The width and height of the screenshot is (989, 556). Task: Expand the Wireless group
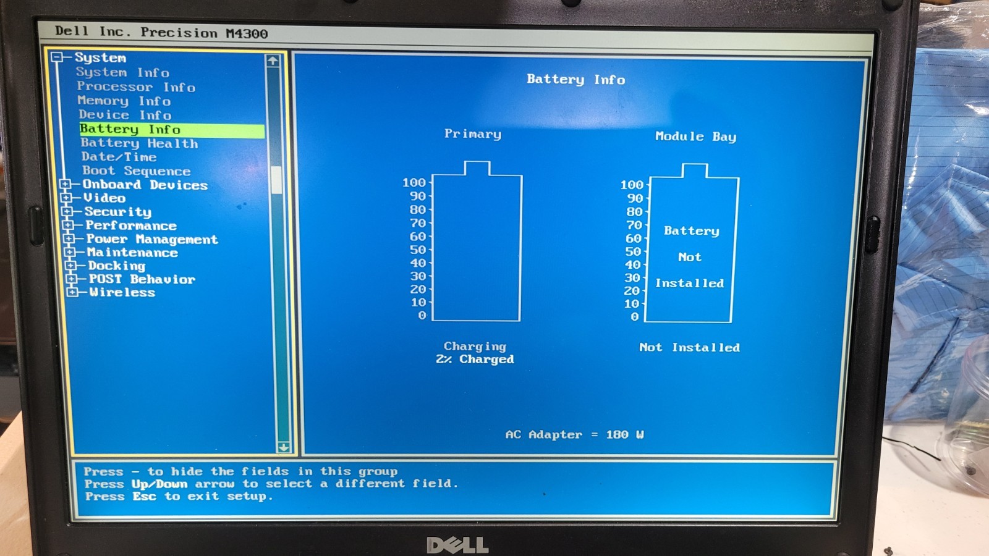[72, 292]
